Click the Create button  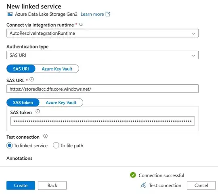tap(21, 186)
